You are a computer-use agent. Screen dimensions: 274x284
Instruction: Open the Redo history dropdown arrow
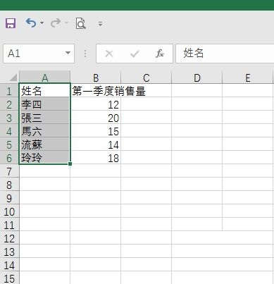(66, 23)
